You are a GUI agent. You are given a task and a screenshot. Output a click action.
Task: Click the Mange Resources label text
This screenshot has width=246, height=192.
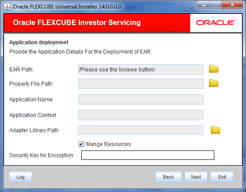pos(108,144)
